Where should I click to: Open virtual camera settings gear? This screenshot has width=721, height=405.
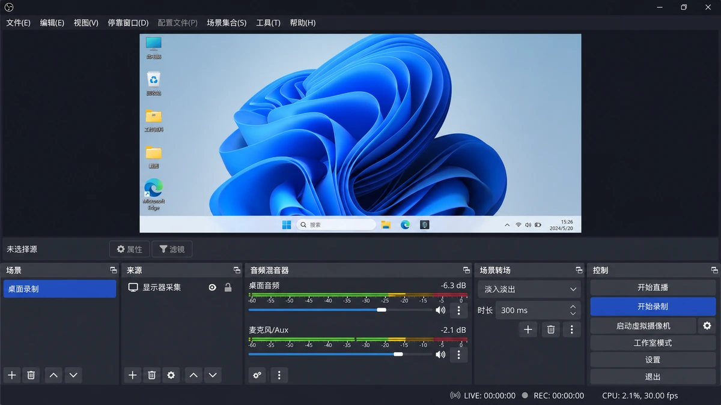(707, 326)
